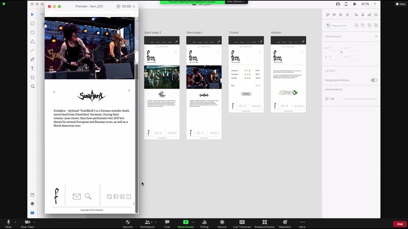Choose the Polygon triangle tool
Viewport: 408px width, 229px height.
click(32, 41)
